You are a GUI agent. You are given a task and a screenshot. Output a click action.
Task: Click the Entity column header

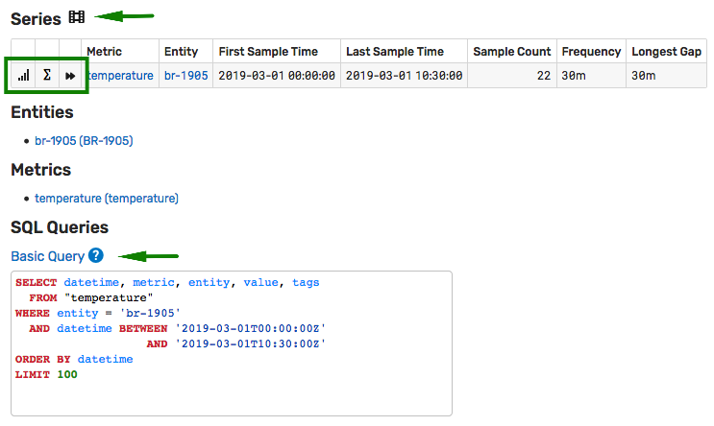(181, 52)
